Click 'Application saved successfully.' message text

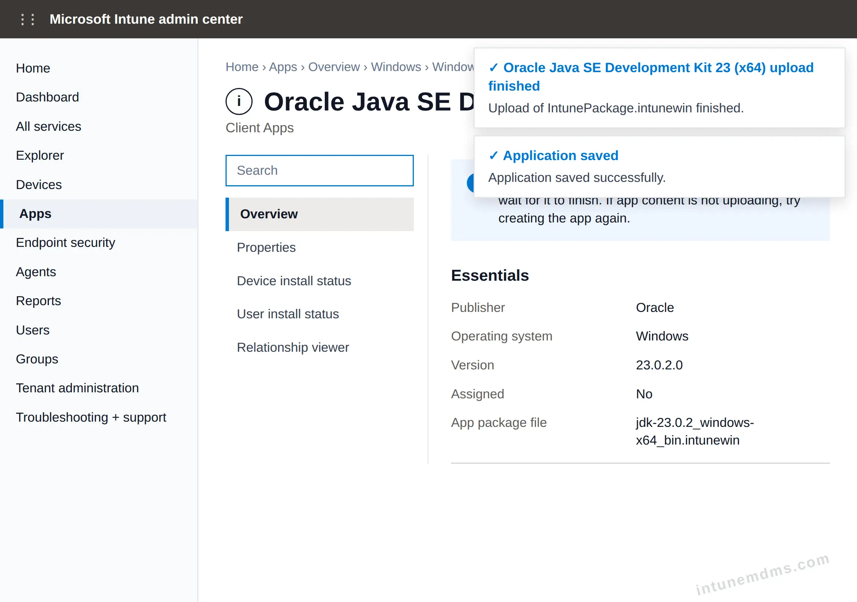[x=577, y=178]
